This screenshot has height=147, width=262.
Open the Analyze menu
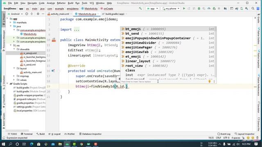(51, 3)
